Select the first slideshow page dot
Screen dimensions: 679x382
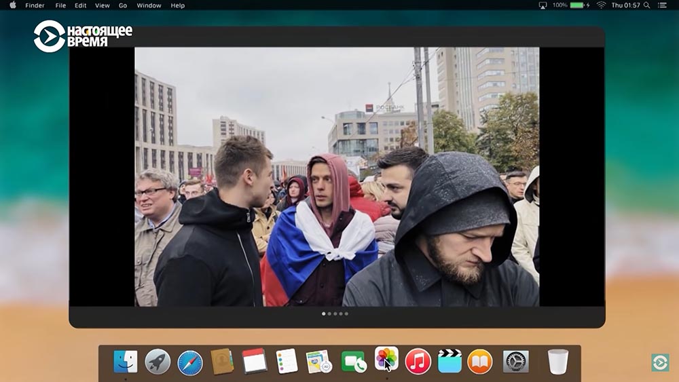pyautogui.click(x=323, y=313)
